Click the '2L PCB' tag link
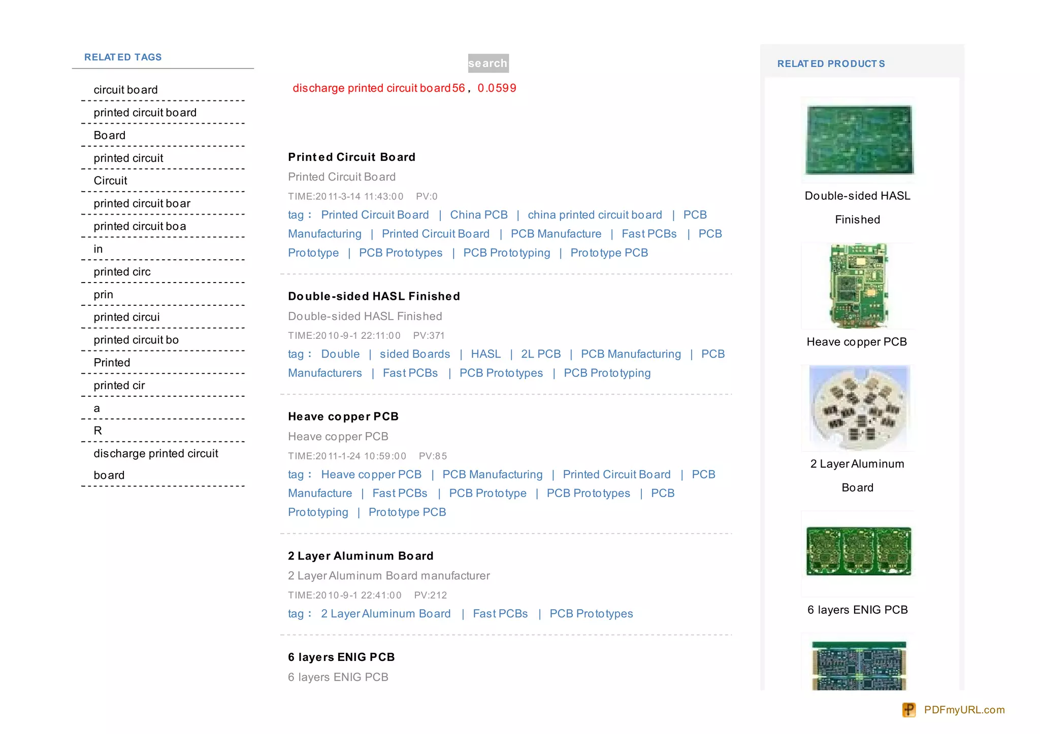This screenshot has height=734, width=1040. (x=541, y=354)
